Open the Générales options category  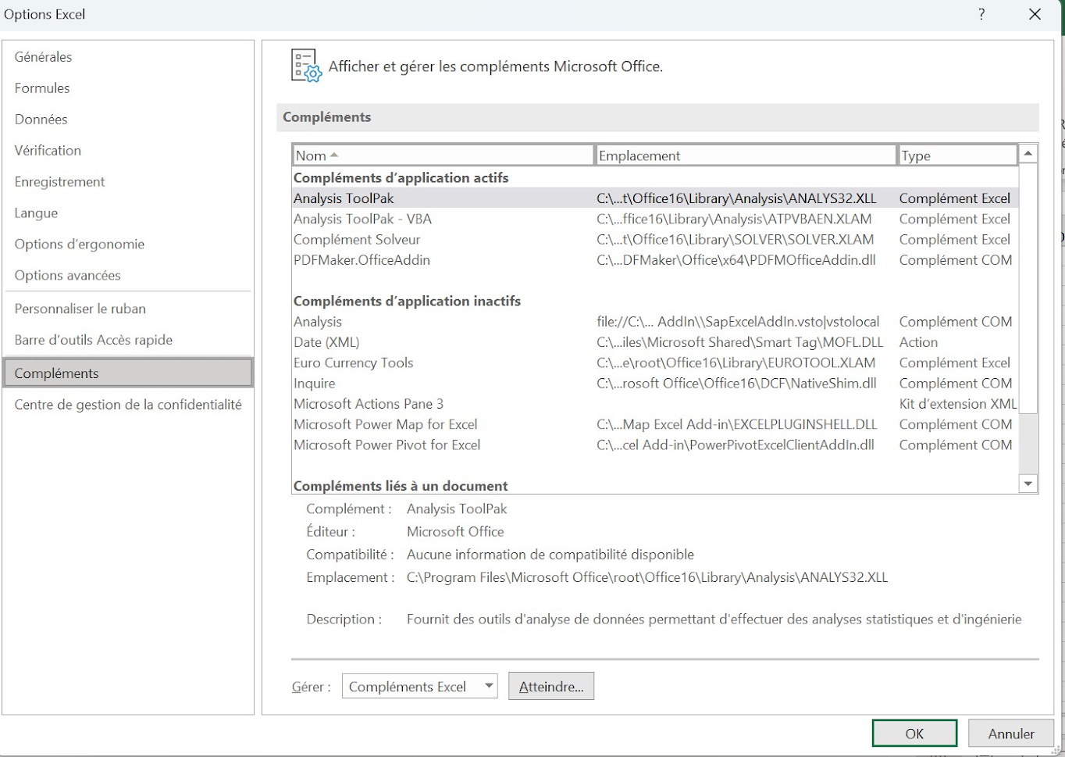point(44,57)
